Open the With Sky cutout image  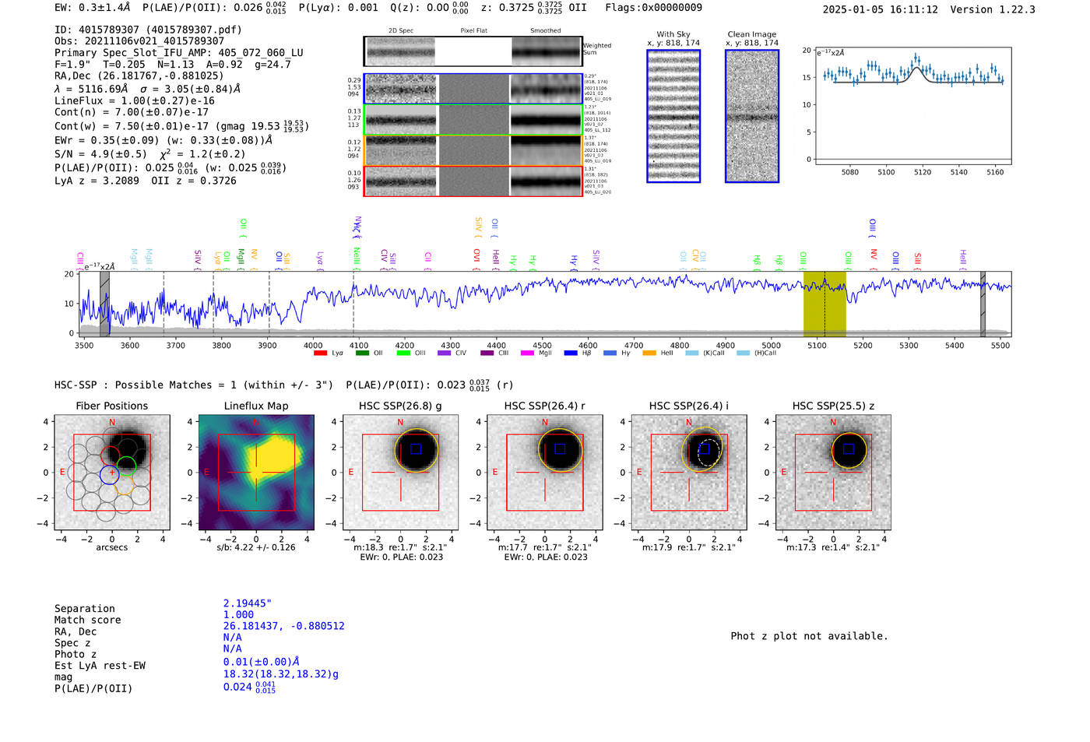[x=673, y=116]
